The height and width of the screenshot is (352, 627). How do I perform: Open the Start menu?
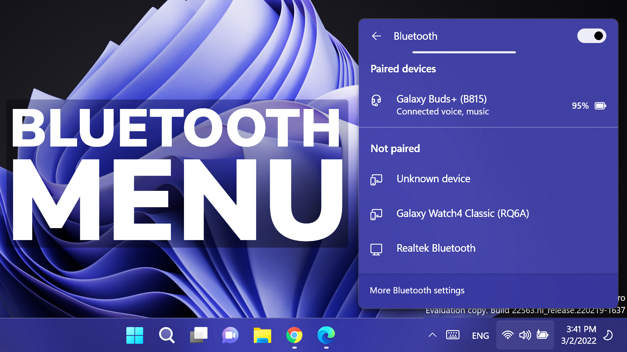pos(135,335)
